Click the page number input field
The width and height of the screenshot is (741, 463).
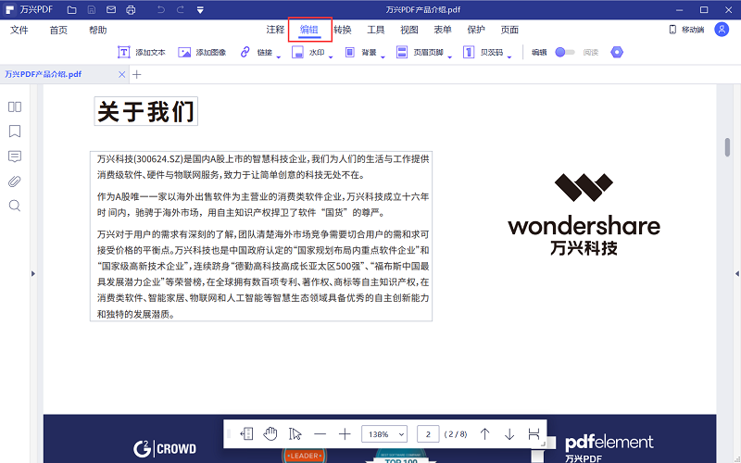coord(428,433)
